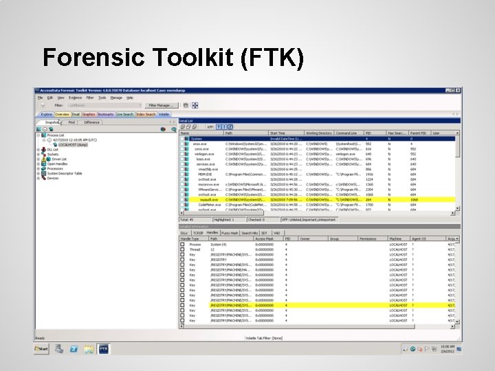Toggle the KFF exclamation-mark button

[224, 127]
